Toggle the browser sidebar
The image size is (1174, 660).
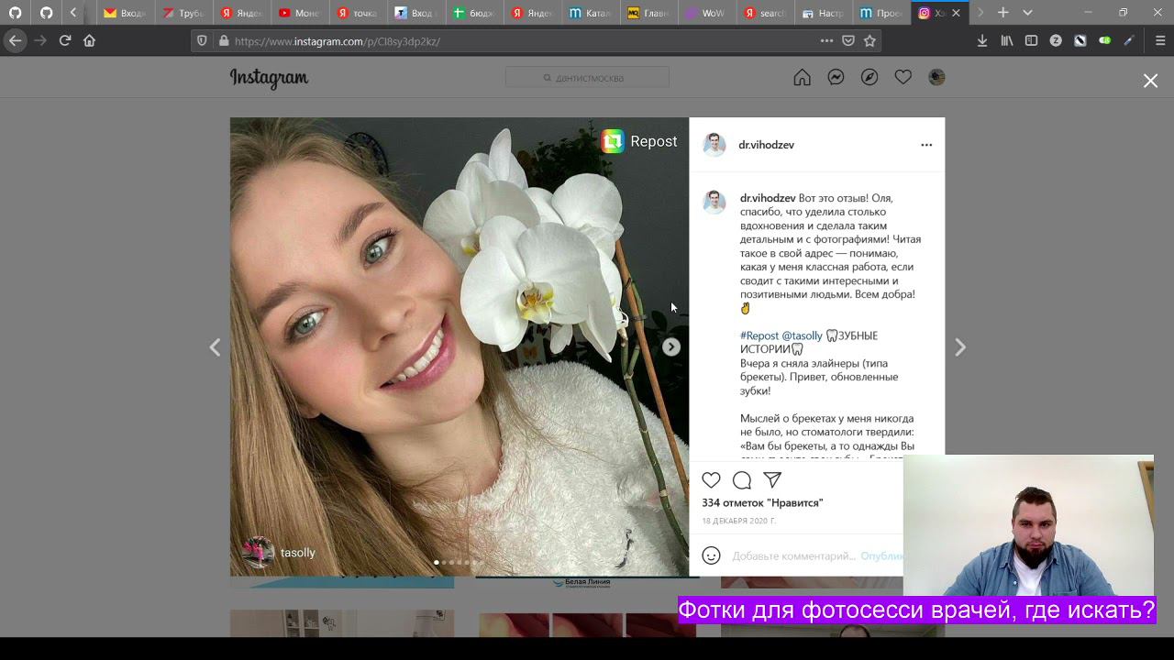coord(1031,40)
